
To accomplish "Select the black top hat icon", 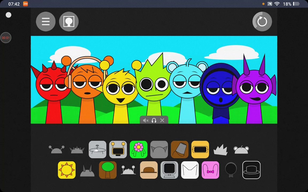I will (251, 170).
